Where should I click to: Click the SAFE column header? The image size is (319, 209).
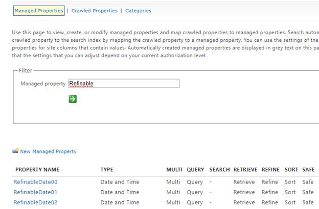[x=308, y=170]
